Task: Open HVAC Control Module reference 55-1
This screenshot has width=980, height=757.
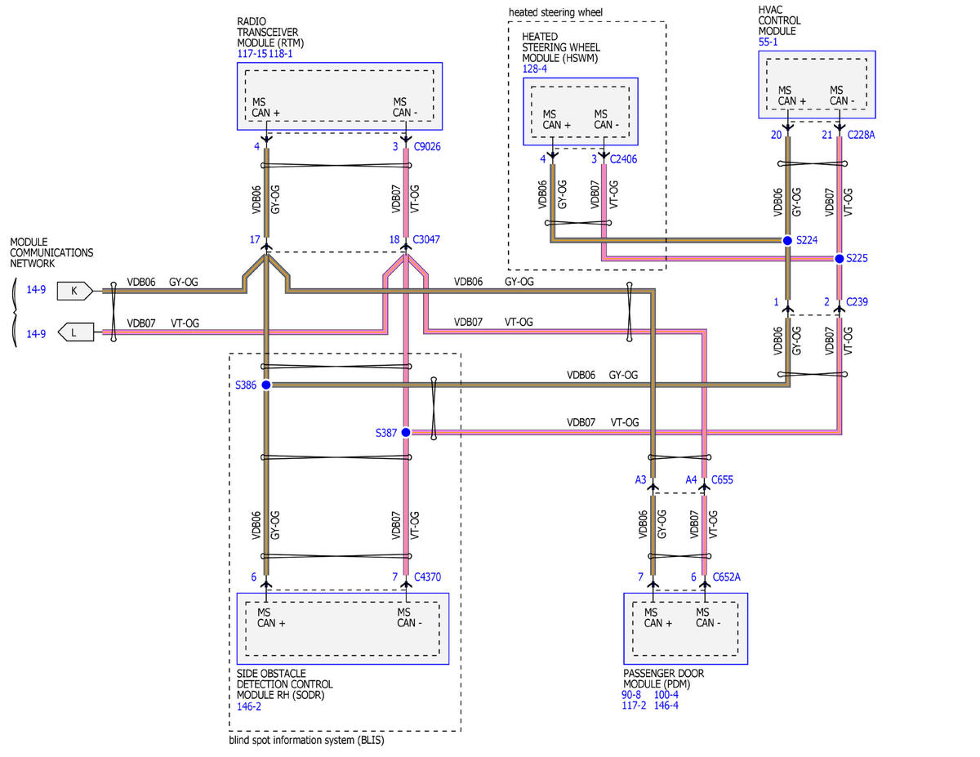Action: (768, 42)
